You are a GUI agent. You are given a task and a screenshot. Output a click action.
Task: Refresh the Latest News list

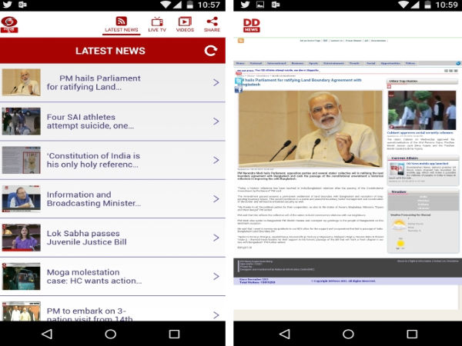coord(210,51)
